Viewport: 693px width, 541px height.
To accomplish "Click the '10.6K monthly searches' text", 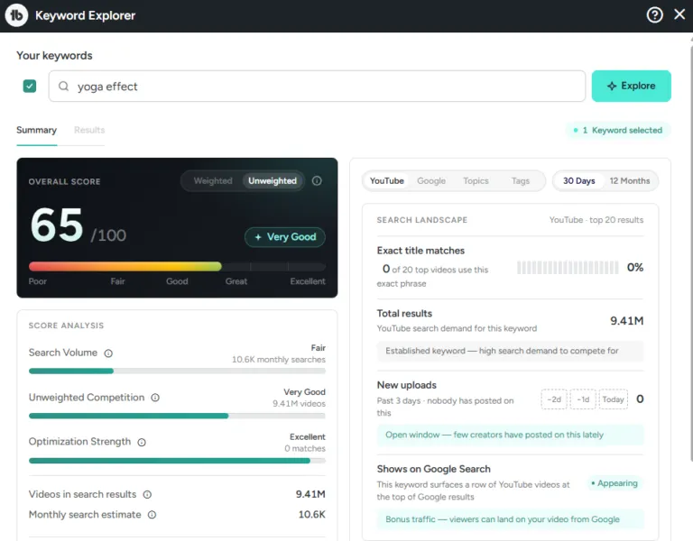I will coord(279,360).
